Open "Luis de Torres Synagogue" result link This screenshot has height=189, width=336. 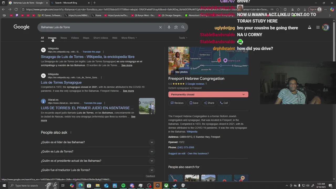tap(61, 82)
